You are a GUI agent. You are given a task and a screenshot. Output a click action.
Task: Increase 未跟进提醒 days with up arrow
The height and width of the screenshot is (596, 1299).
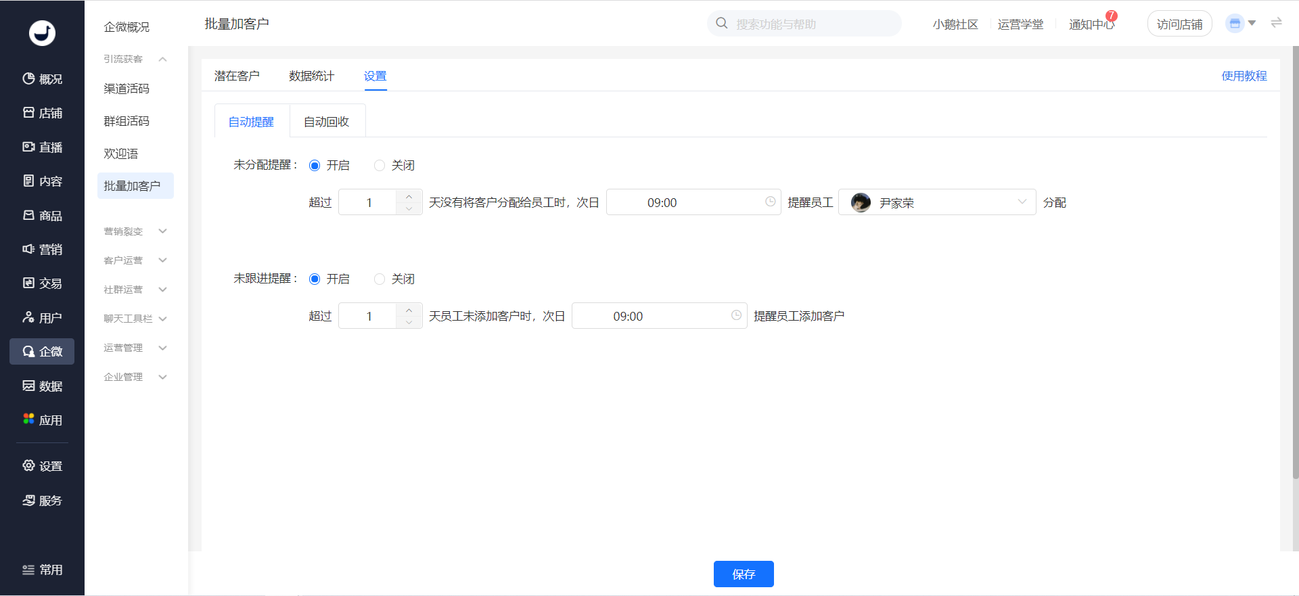click(409, 310)
